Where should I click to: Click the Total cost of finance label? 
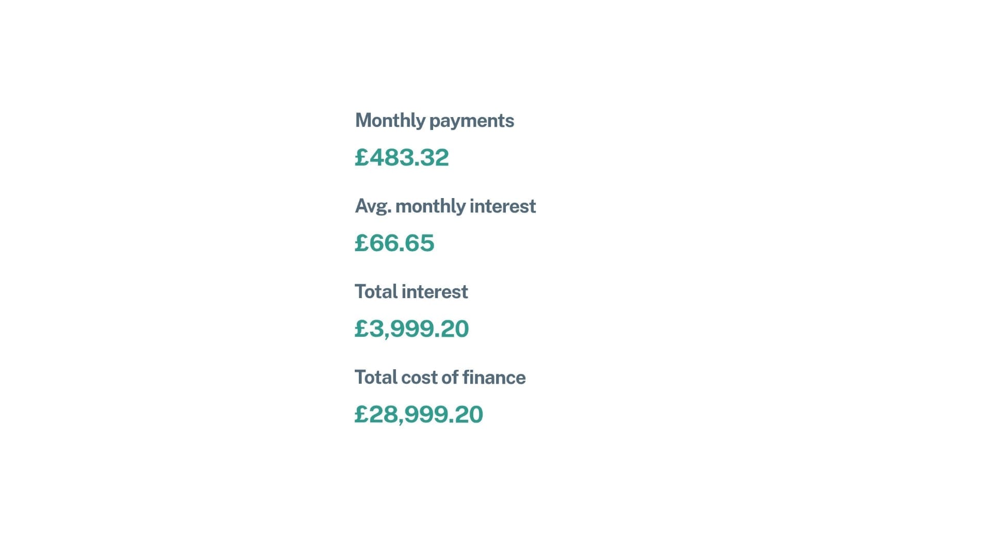[x=440, y=378]
